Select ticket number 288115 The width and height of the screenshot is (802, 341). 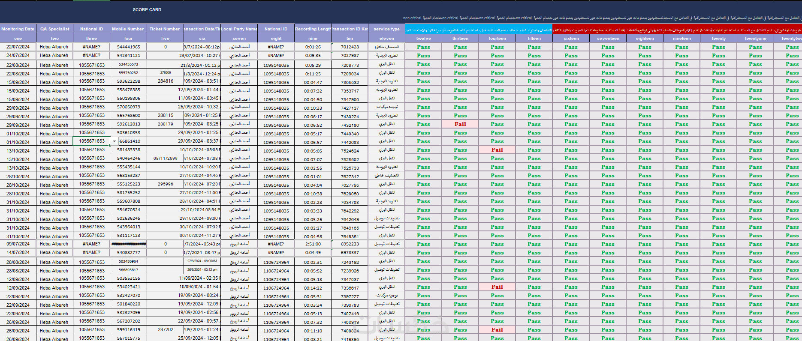pyautogui.click(x=165, y=116)
